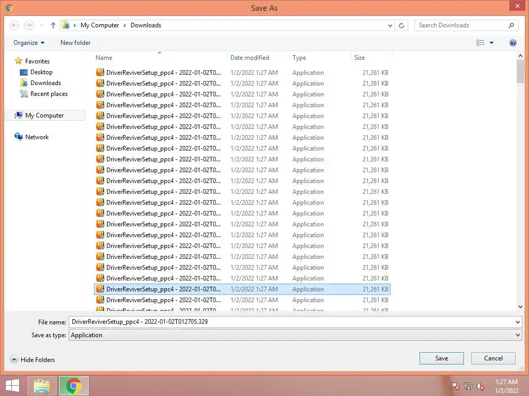Click the highlighted row's Application type cell
Image resolution: width=529 pixels, height=396 pixels.
(308, 289)
